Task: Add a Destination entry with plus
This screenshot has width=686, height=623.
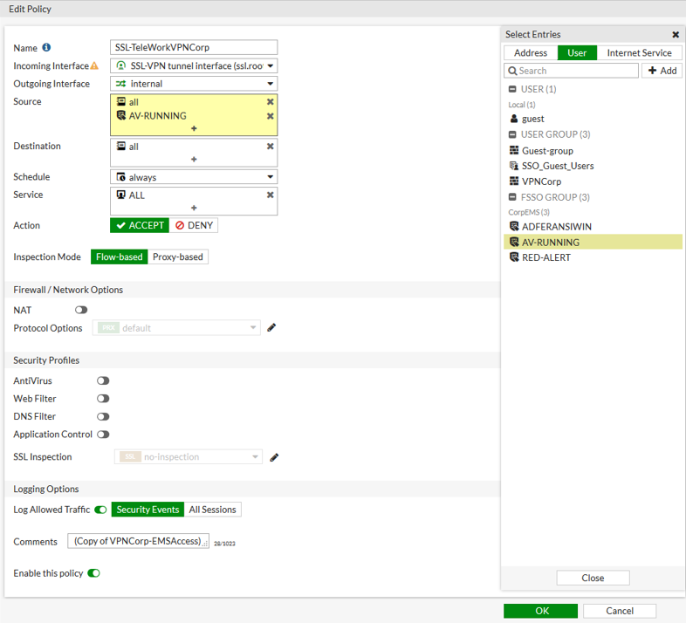Action: click(194, 160)
